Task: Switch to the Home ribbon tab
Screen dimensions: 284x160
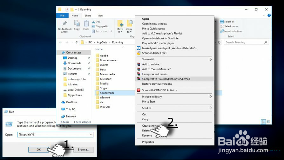Action: [x=75, y=16]
